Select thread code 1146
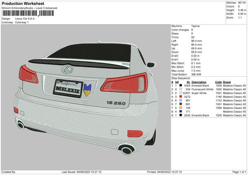 (x=219, y=97)
